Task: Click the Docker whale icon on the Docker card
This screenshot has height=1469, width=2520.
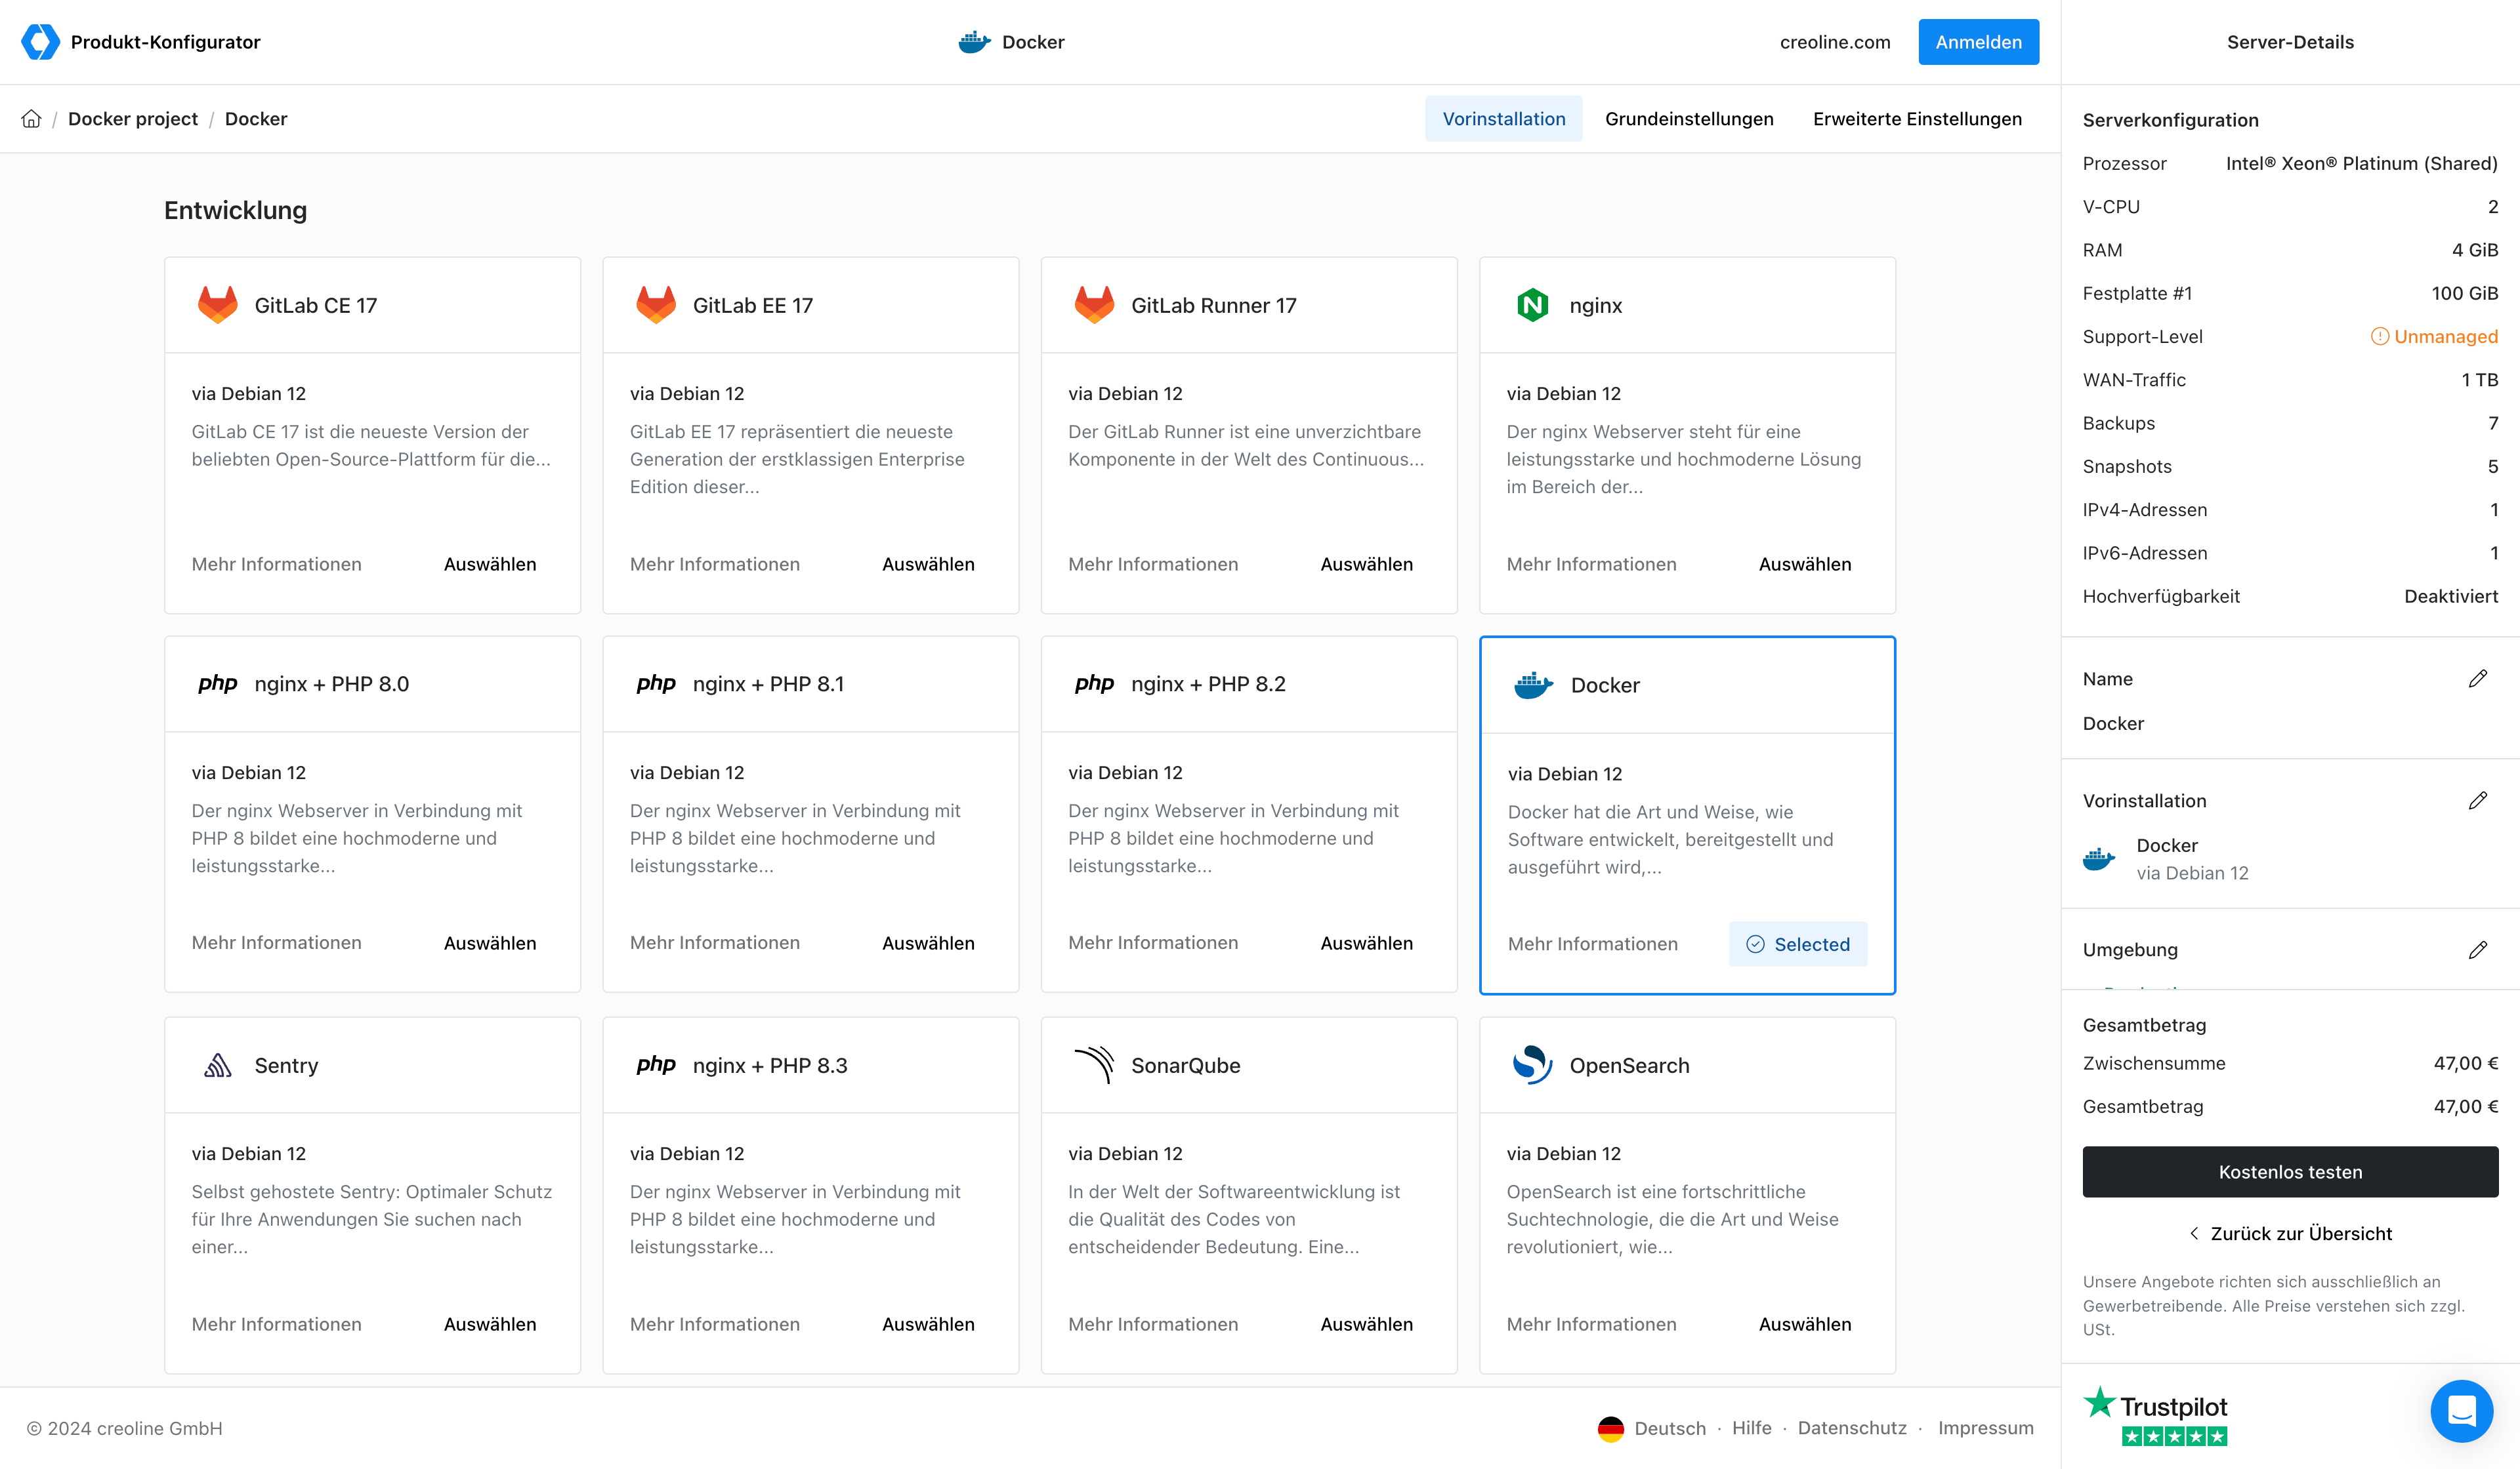Action: pos(1533,685)
